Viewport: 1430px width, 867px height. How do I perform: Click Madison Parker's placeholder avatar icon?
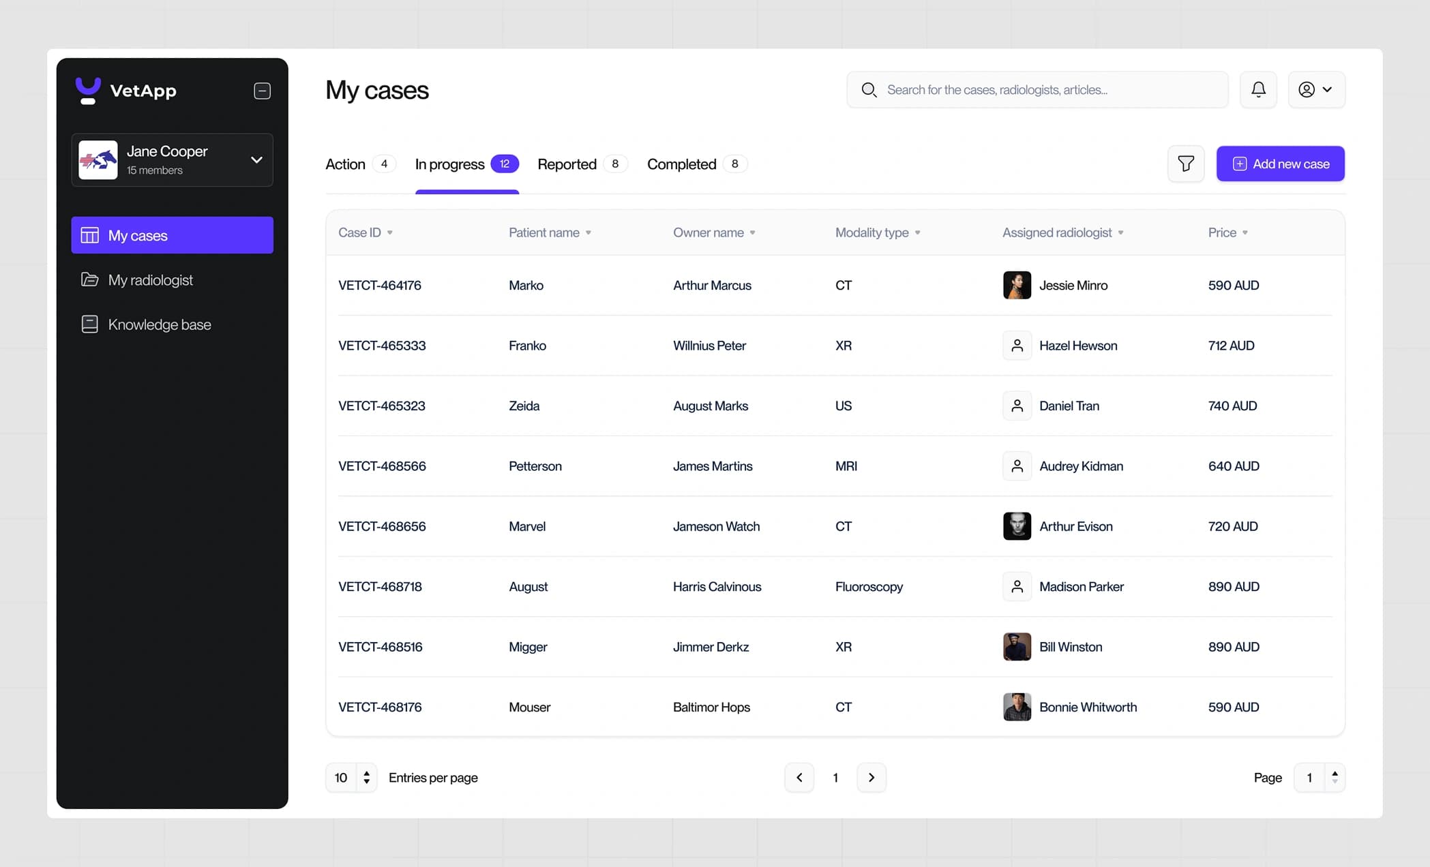click(x=1017, y=586)
